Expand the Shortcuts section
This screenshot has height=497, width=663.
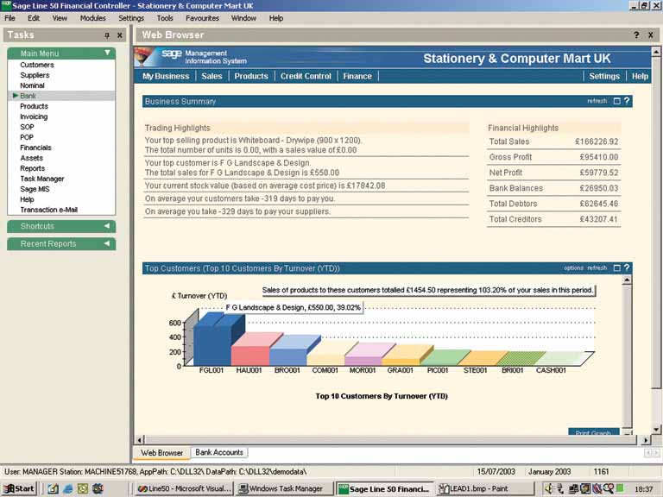[107, 226]
